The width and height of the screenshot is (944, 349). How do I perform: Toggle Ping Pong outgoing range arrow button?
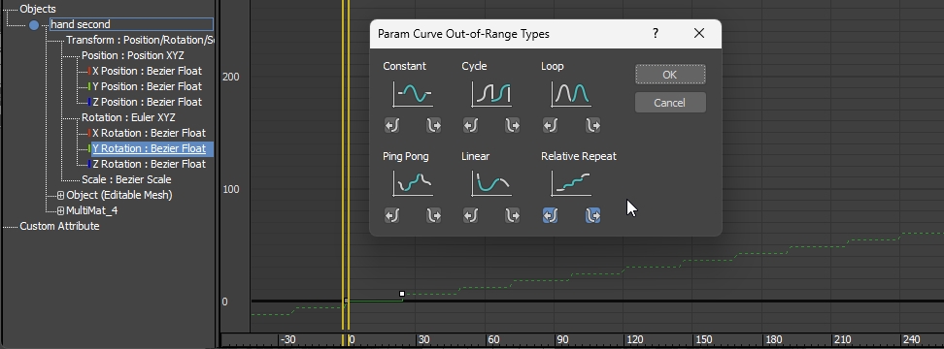point(433,215)
